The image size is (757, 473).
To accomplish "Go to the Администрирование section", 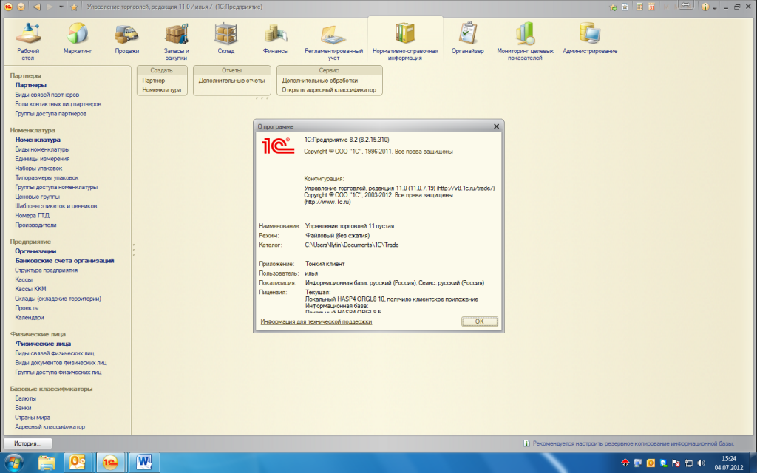I will click(590, 38).
